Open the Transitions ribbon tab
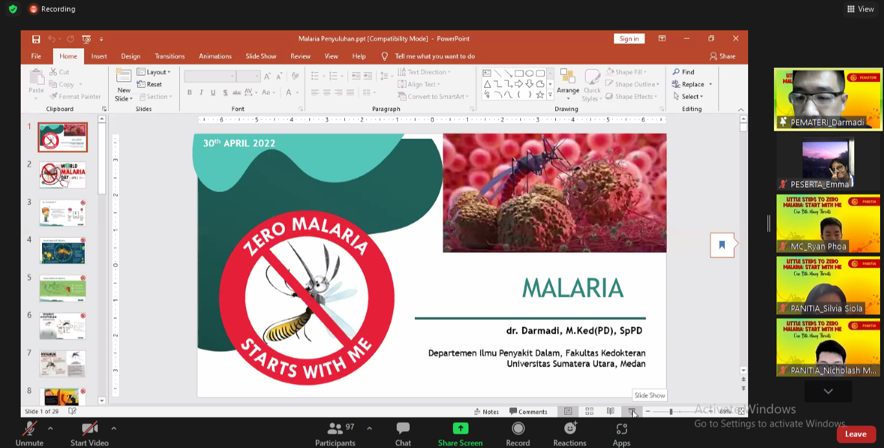 point(170,56)
